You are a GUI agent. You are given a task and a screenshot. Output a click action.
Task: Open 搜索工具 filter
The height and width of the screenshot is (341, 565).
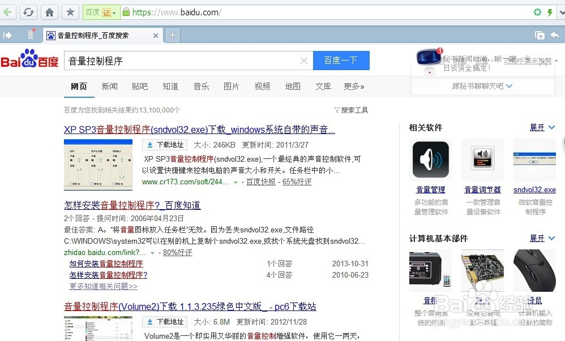point(351,110)
